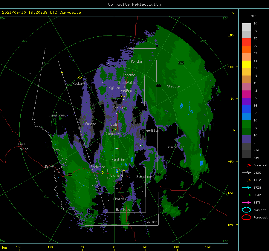
Task: Click the magenta 18TS arrow icon
Action: tap(246, 203)
